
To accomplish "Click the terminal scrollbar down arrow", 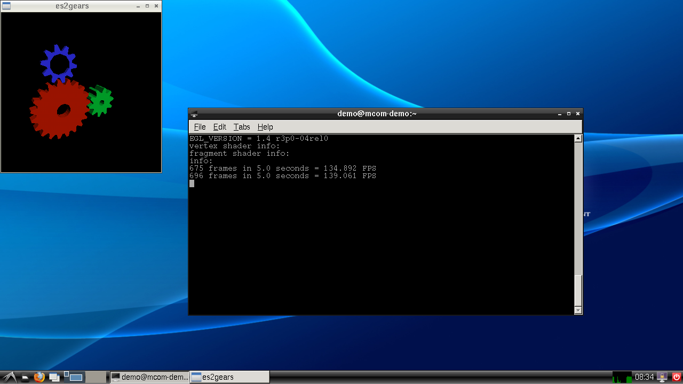I will 578,310.
